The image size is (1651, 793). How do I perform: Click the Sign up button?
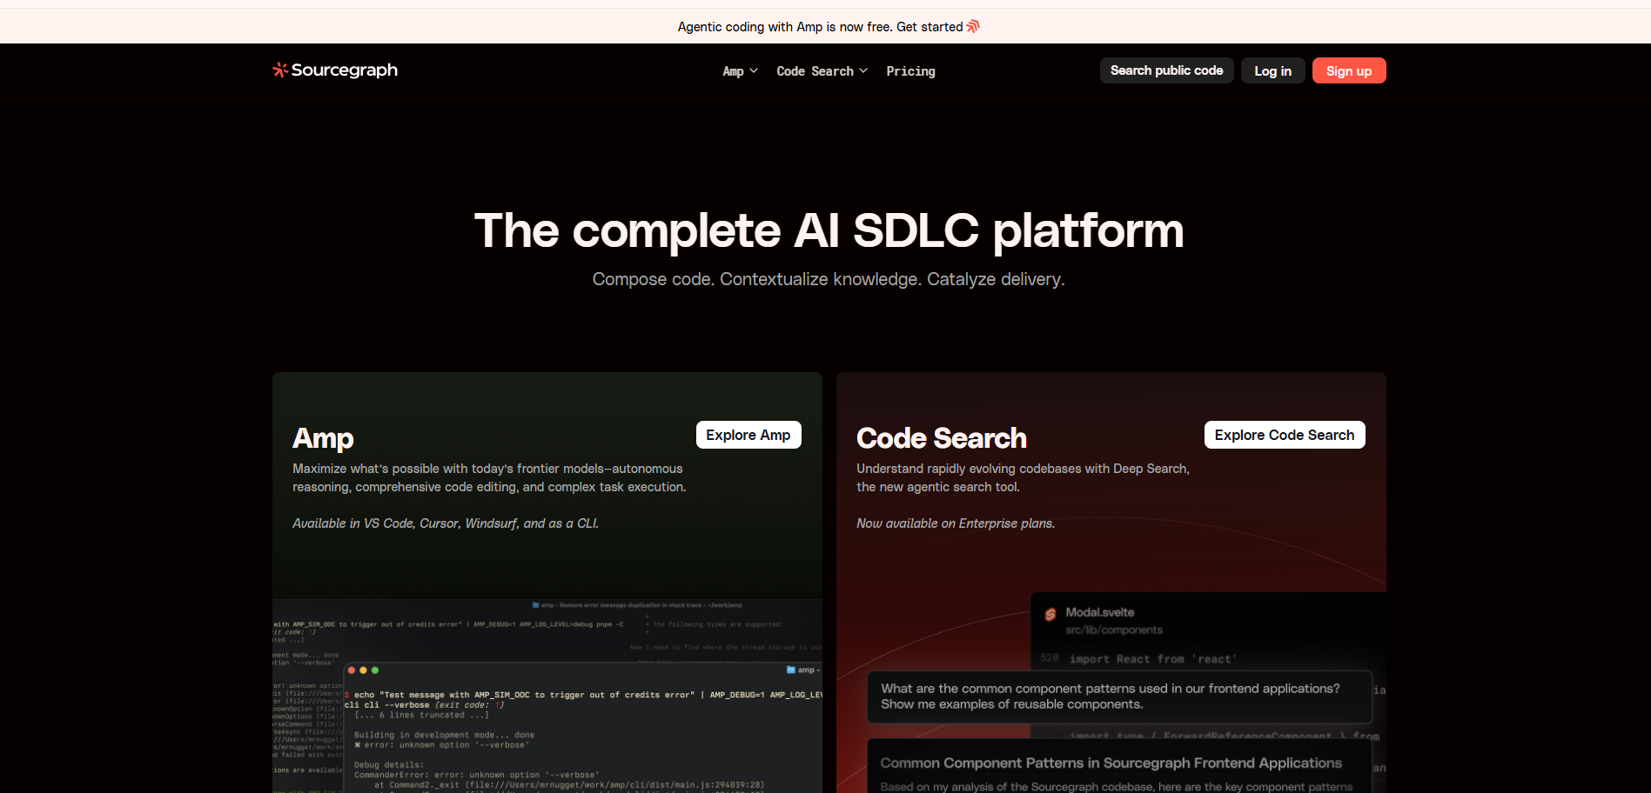[1348, 70]
